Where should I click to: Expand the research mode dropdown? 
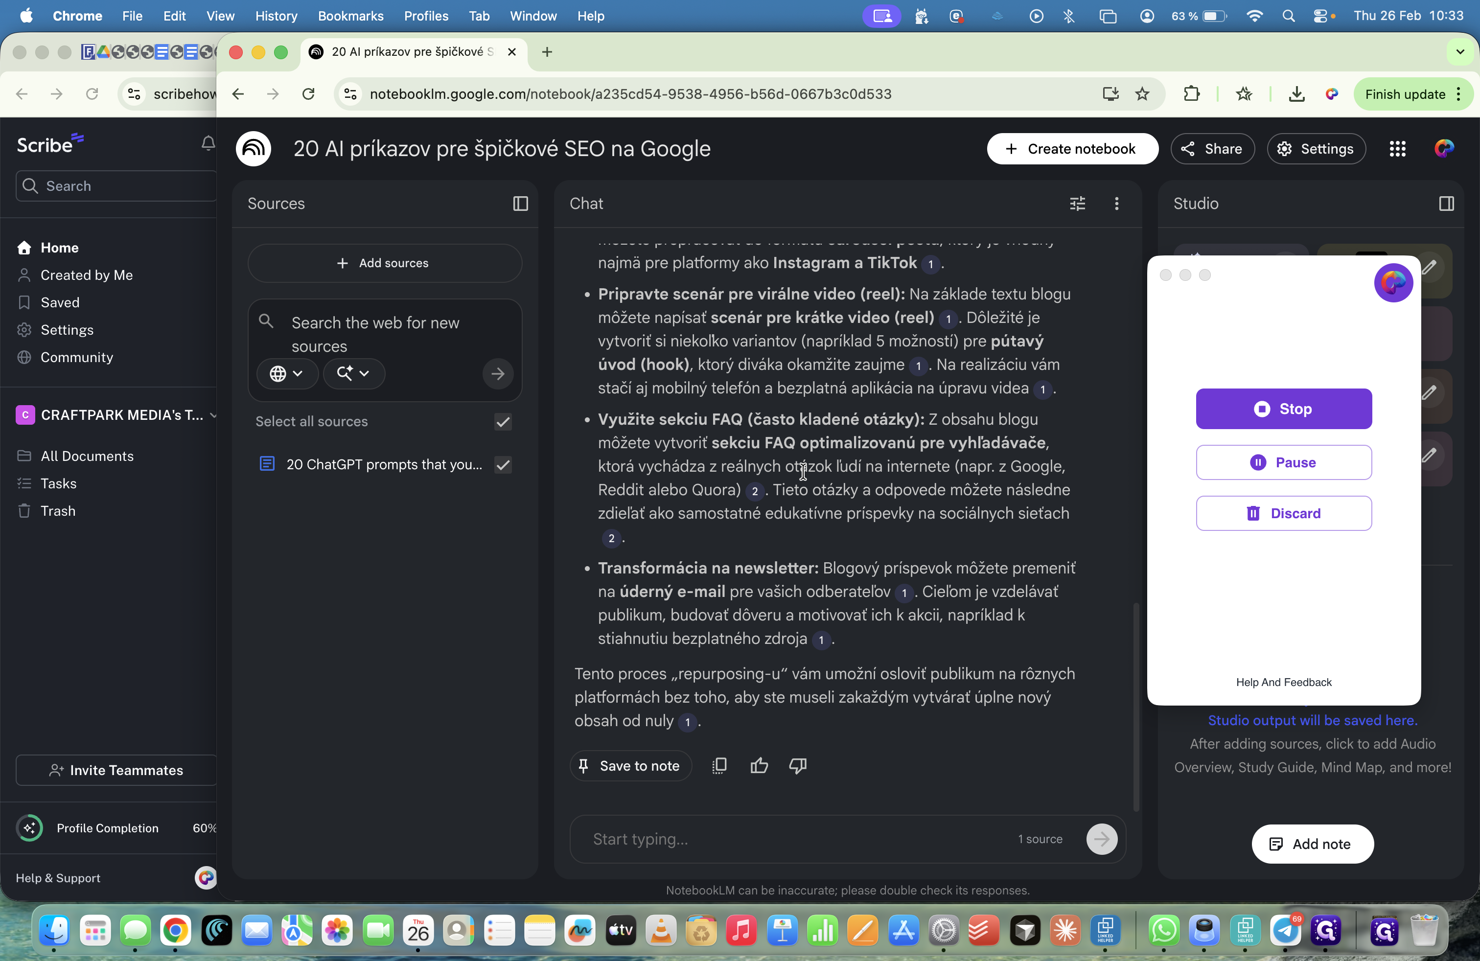353,373
